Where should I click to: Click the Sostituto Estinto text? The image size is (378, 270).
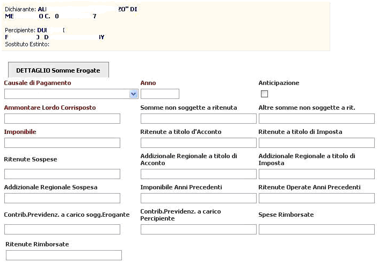point(27,44)
